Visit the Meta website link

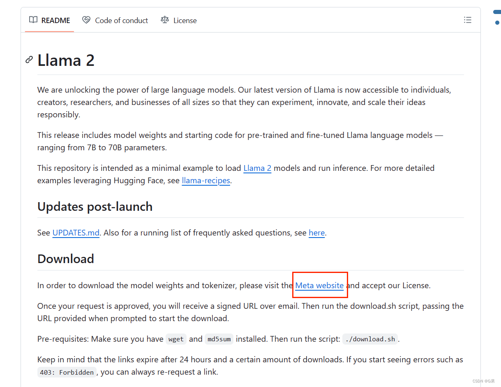319,285
